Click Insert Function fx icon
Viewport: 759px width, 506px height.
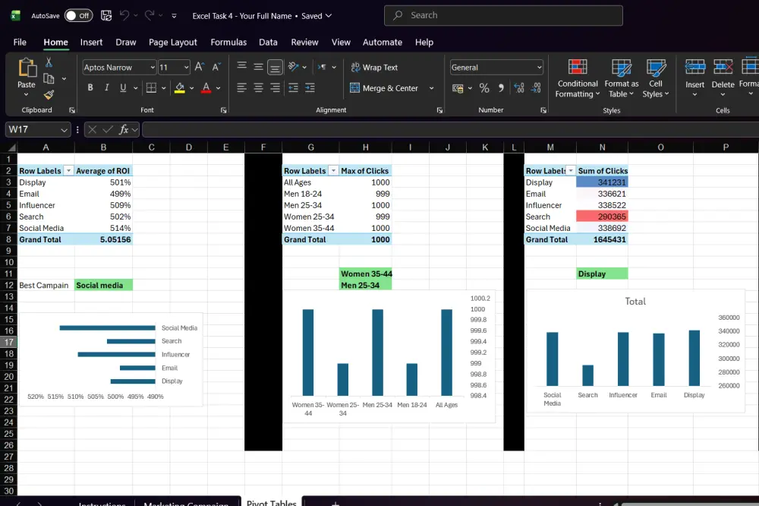click(x=124, y=129)
